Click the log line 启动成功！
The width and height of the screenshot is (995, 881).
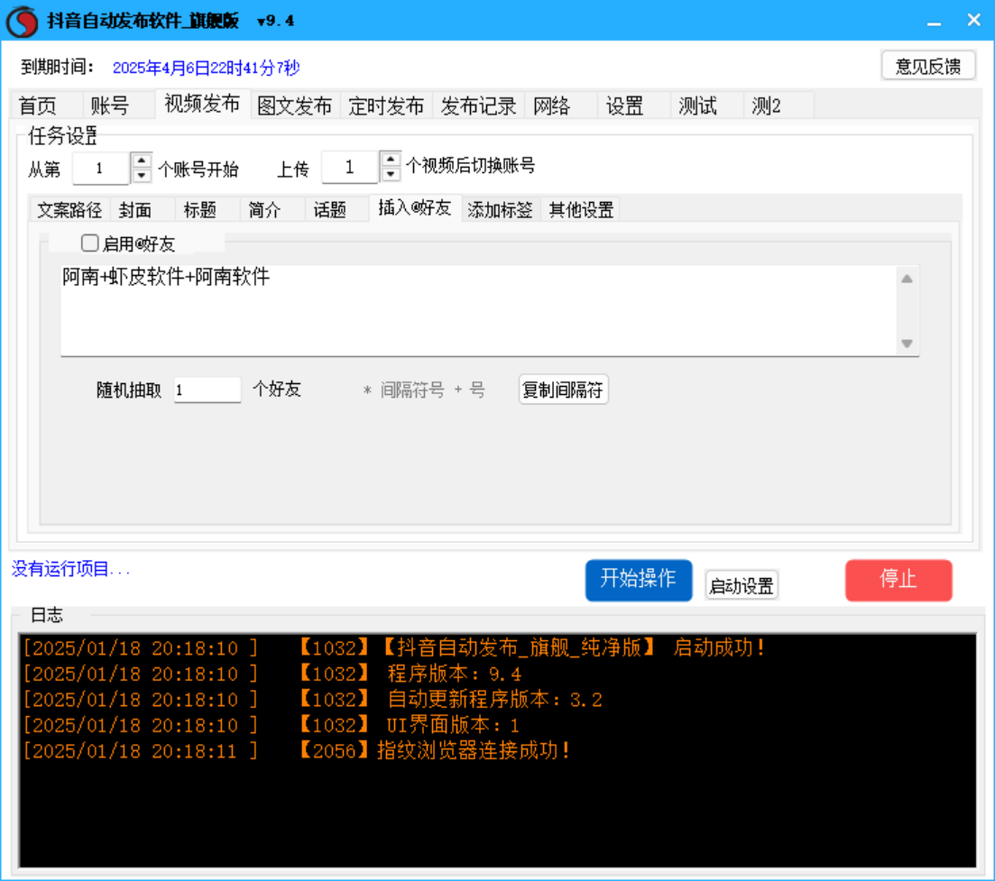(x=394, y=648)
